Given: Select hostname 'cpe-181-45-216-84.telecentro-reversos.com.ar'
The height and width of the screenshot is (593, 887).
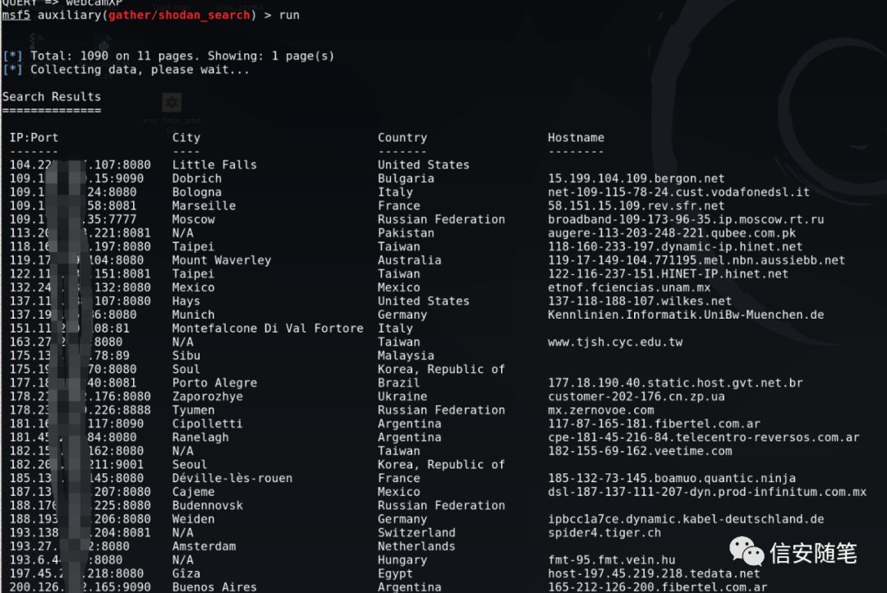Looking at the screenshot, I should (x=703, y=437).
